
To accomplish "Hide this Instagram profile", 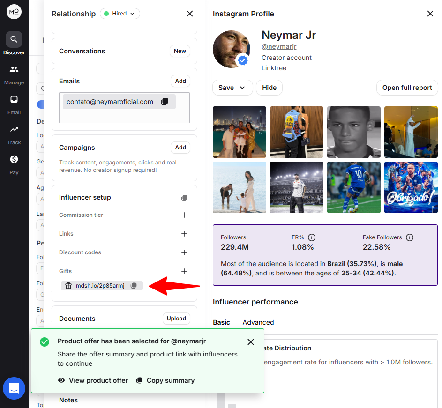I will click(x=269, y=88).
